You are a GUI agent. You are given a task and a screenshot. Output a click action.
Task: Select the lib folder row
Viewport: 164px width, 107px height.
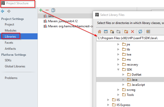click(x=130, y=49)
